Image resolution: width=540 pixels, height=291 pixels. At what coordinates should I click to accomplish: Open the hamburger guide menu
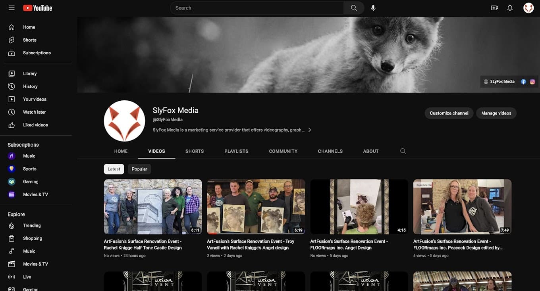12,8
